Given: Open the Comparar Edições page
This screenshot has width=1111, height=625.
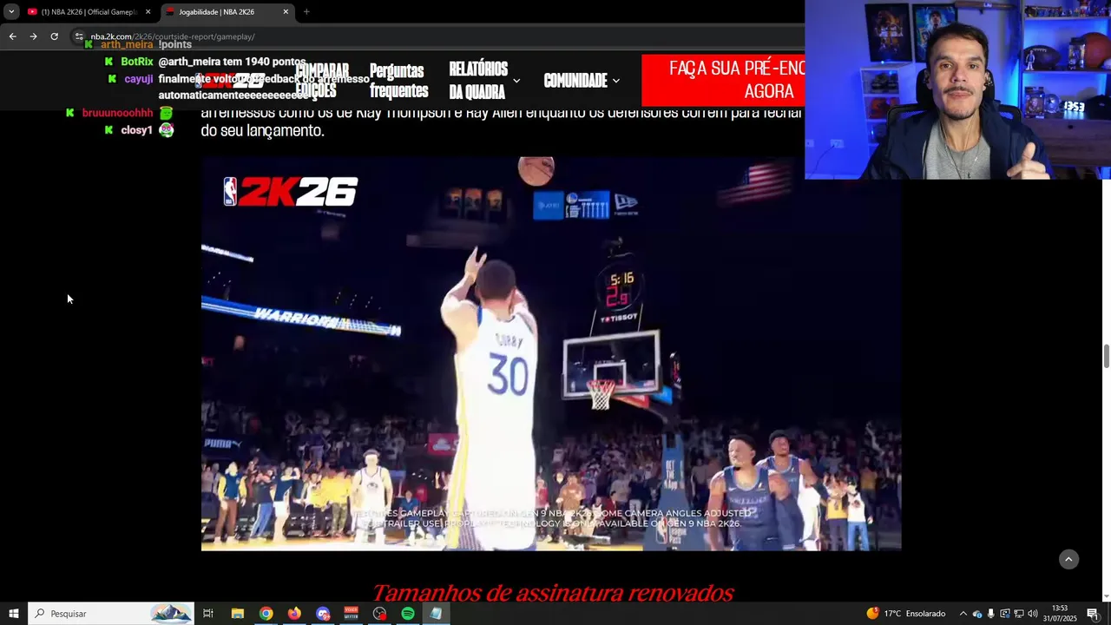Looking at the screenshot, I should 322,81.
